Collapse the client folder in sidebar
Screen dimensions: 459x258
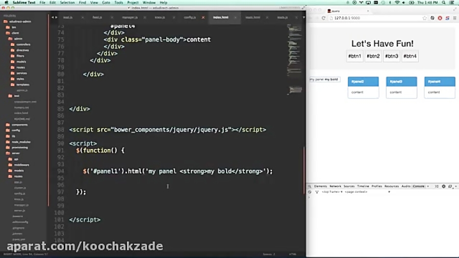[12, 33]
